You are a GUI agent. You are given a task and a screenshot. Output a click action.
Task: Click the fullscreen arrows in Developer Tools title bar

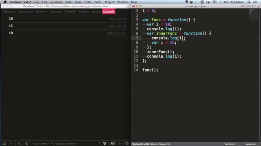coord(129,6)
